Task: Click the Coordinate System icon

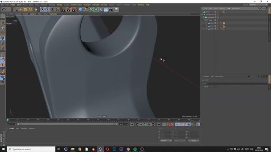Action: [x=58, y=9]
